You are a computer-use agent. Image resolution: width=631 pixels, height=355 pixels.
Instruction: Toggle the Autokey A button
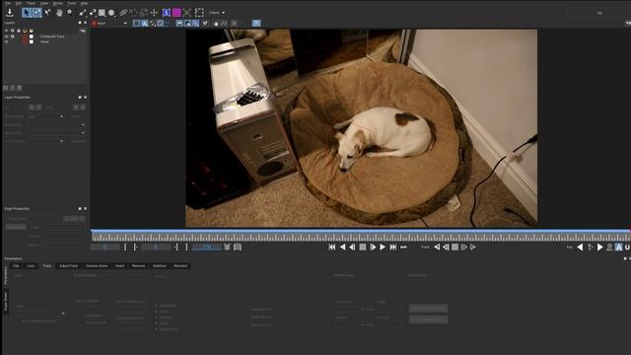[x=619, y=248]
